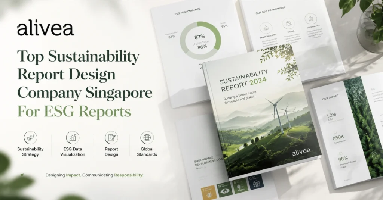Screen dimensions: 383x200
Task: Click the 'OUR ESG FRAMEWORK' page title
Action: pos(270,10)
